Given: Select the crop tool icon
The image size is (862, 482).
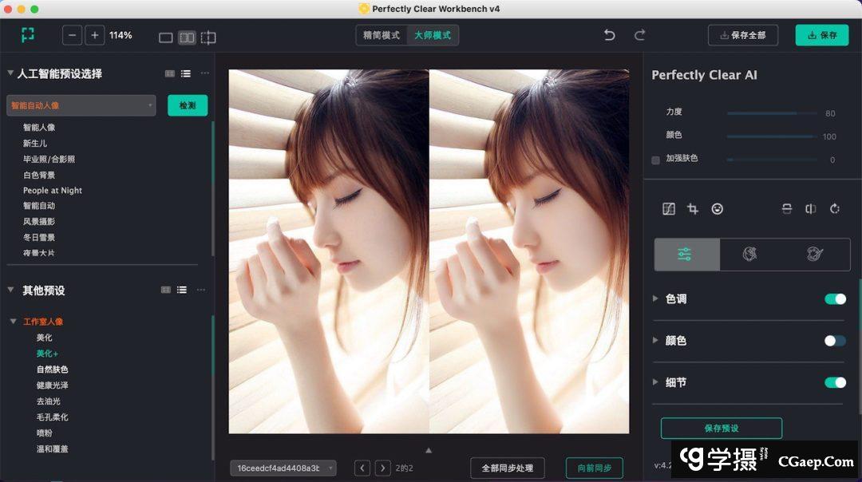Looking at the screenshot, I should [693, 209].
